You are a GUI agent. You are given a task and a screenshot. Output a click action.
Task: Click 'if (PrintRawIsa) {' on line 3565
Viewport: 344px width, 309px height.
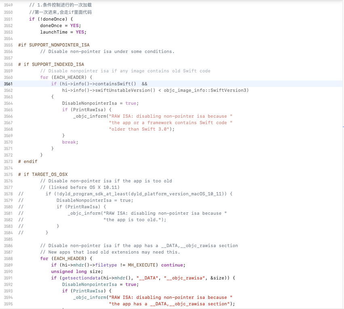tap(87, 110)
